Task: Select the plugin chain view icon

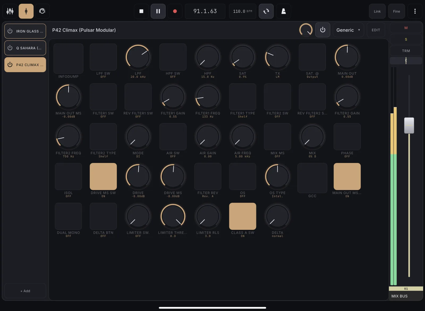Action: (x=26, y=11)
